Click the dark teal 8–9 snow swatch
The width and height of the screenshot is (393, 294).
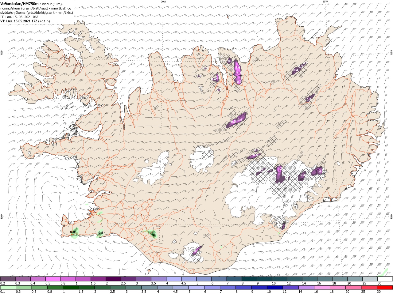pos(249,279)
